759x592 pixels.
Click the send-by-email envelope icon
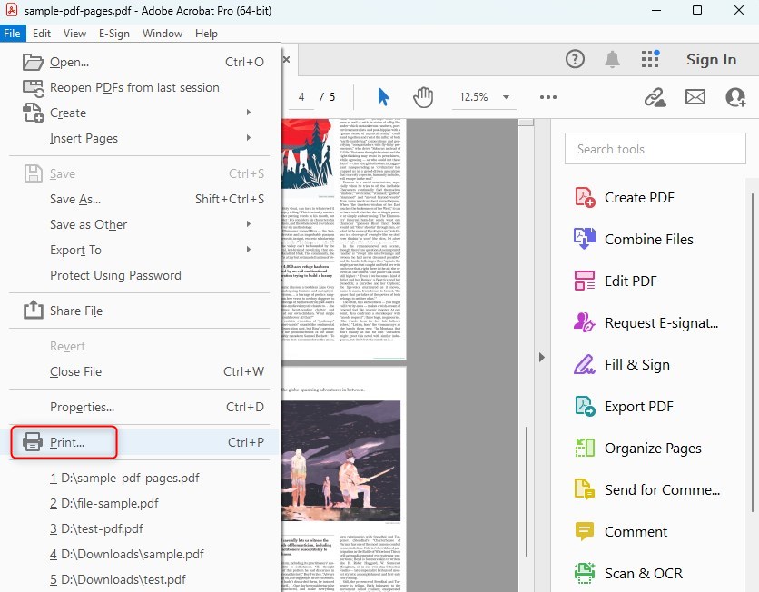click(x=695, y=95)
